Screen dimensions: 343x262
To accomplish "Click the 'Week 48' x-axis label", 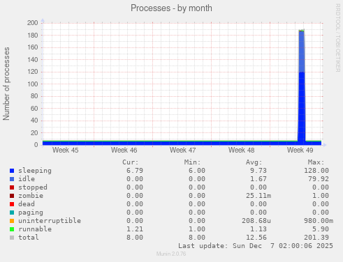I will click(x=241, y=150).
